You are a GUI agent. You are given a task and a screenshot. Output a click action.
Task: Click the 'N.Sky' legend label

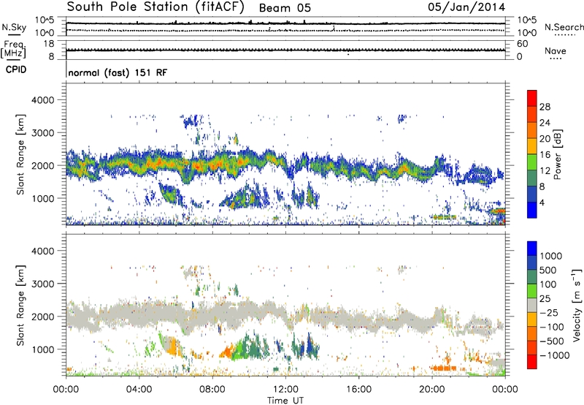coord(14,27)
